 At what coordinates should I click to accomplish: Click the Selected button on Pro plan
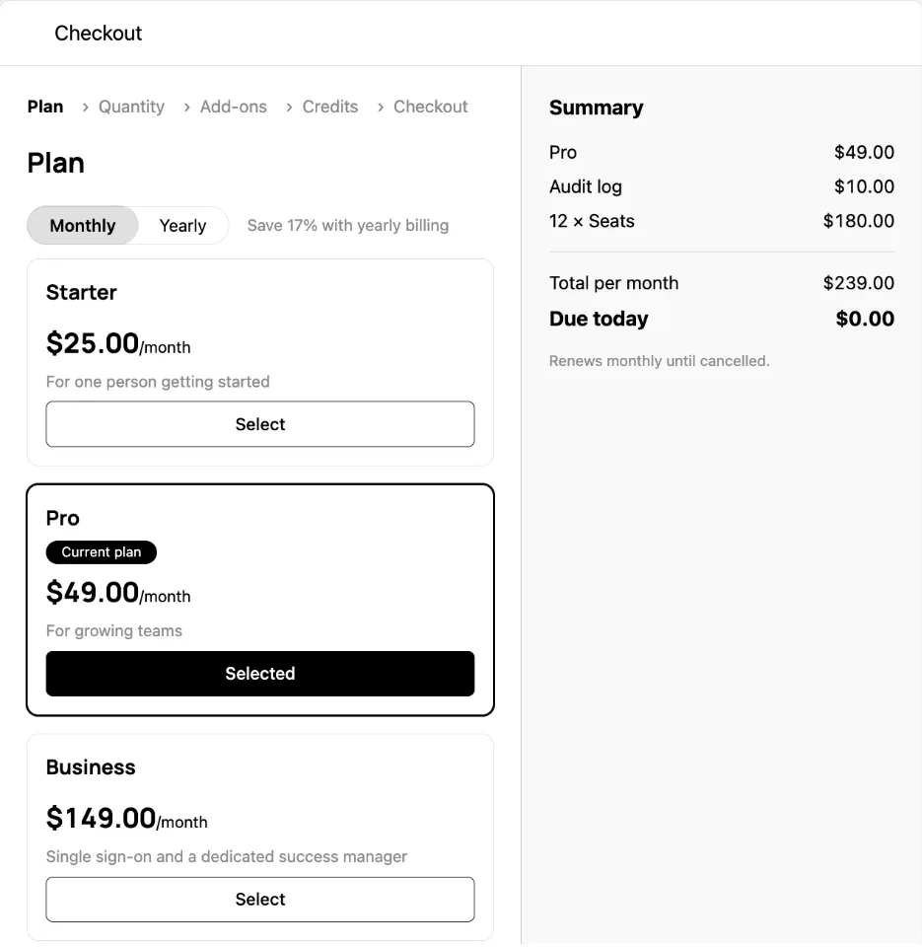[260, 674]
